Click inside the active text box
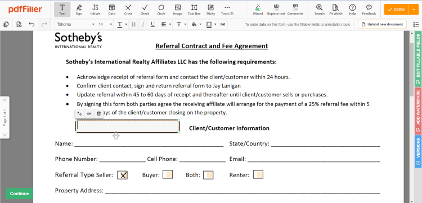The image size is (422, 203). (x=128, y=126)
